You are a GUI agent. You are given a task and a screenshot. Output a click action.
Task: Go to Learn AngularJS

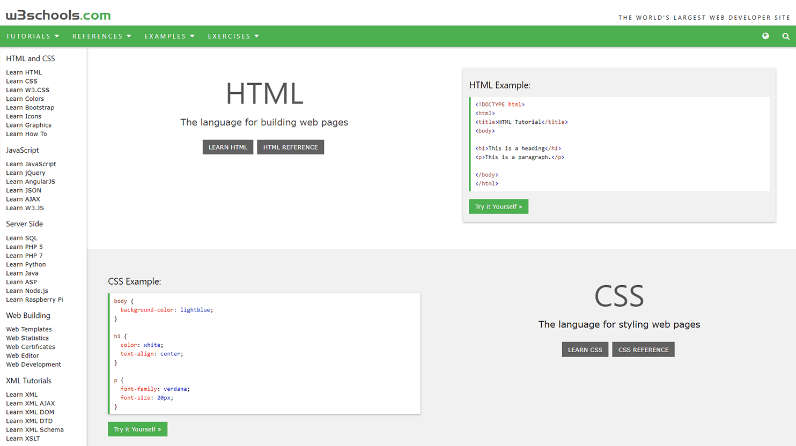(31, 182)
